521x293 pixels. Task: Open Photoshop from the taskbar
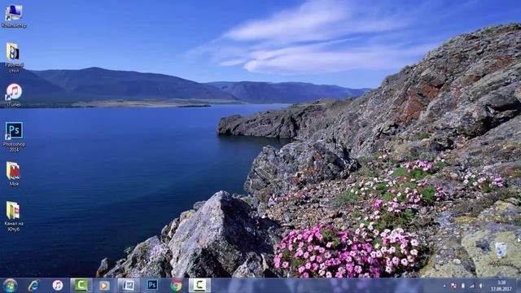pyautogui.click(x=152, y=286)
